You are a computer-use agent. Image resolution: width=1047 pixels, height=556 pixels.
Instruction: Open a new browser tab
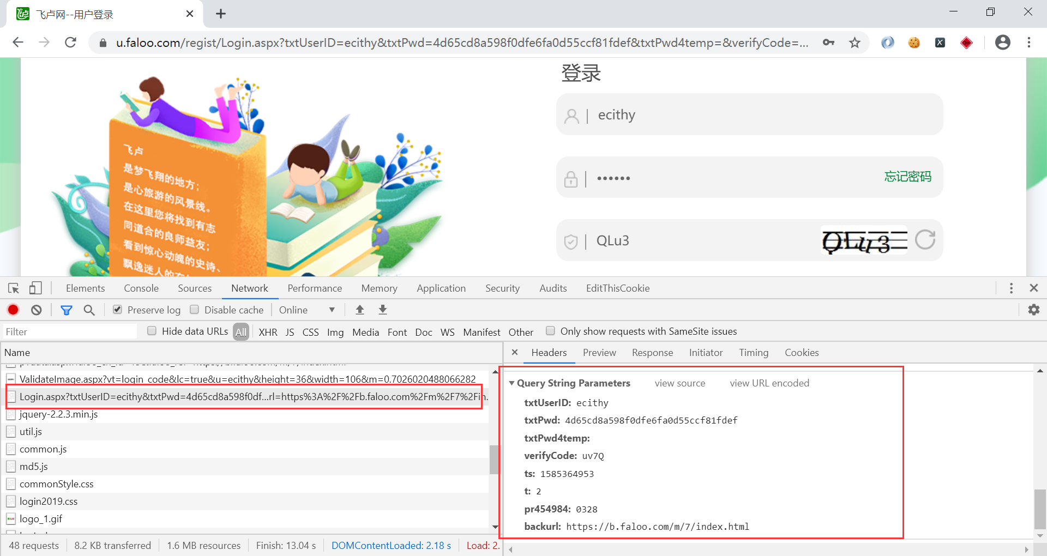(221, 14)
